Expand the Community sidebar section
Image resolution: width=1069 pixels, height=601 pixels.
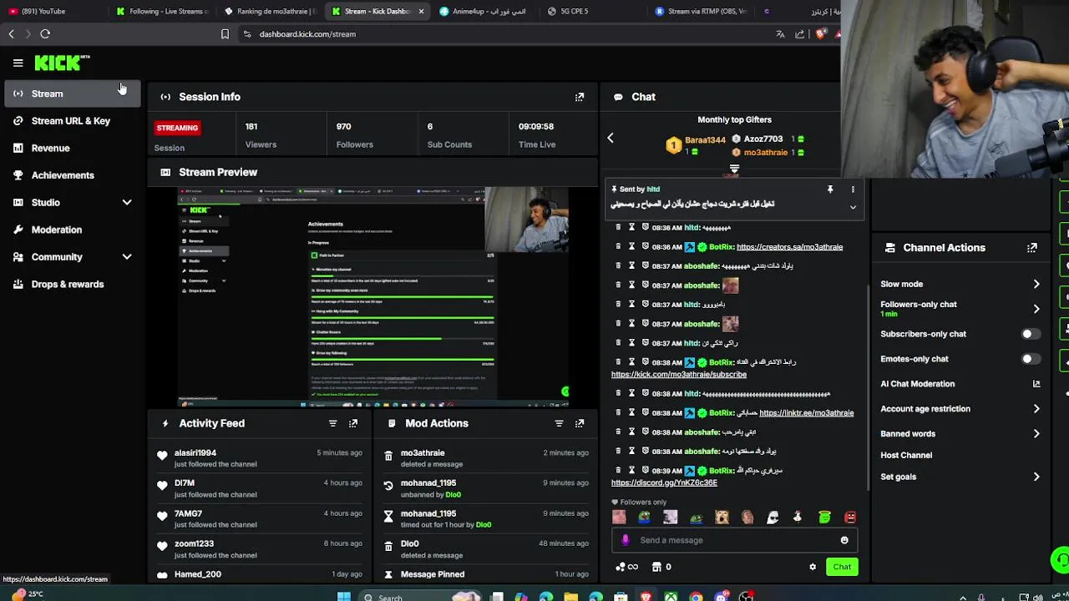(127, 257)
